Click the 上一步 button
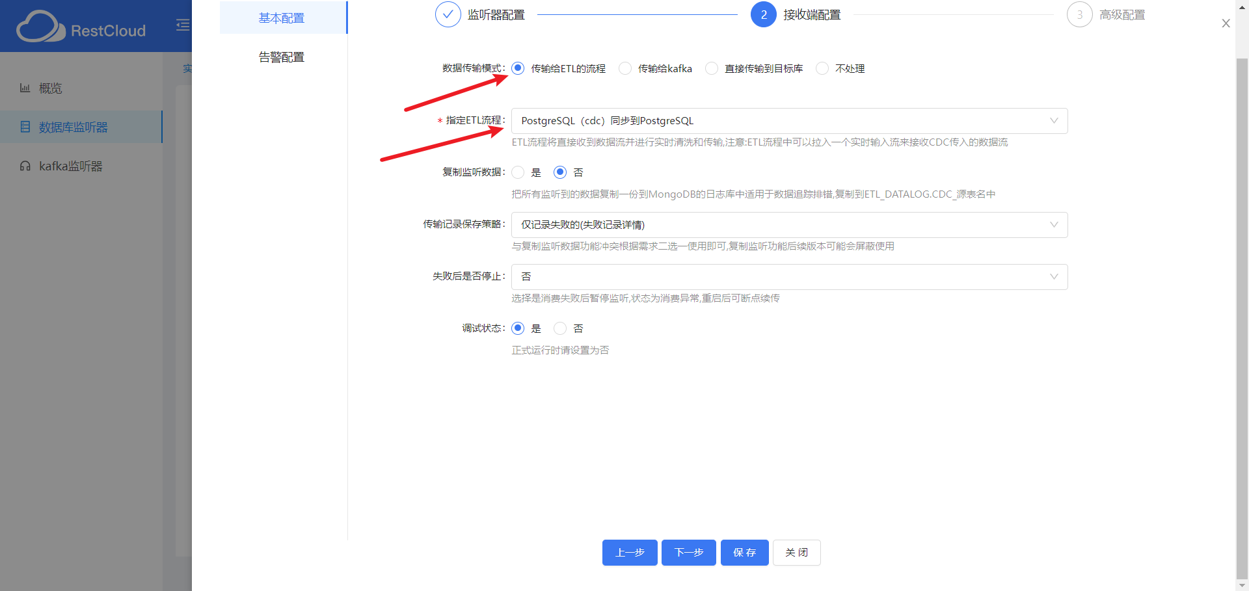Image resolution: width=1249 pixels, height=591 pixels. (630, 553)
